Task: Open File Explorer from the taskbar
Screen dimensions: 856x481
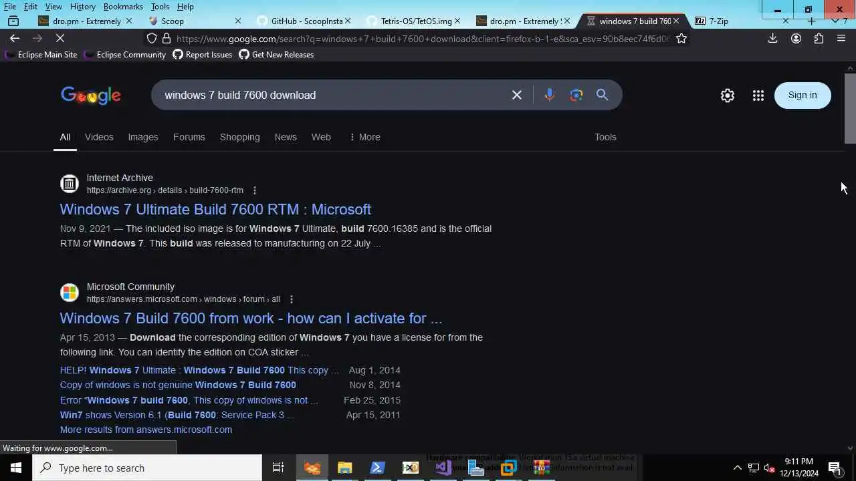Action: (x=344, y=468)
